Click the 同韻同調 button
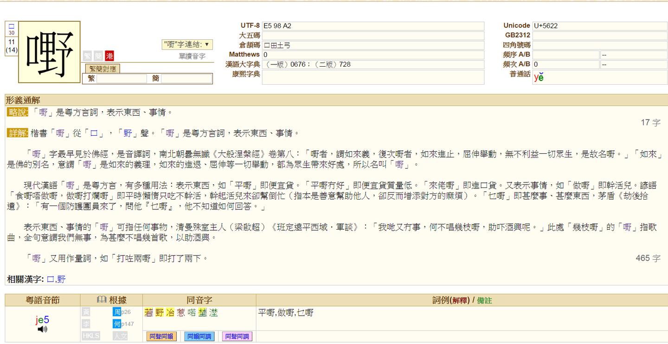 pyautogui.click(x=199, y=337)
